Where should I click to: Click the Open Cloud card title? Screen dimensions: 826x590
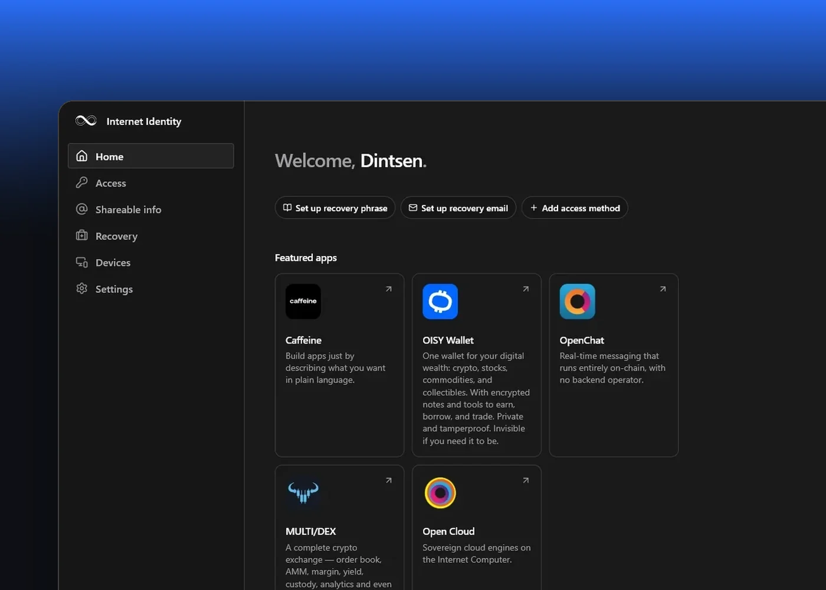point(448,532)
